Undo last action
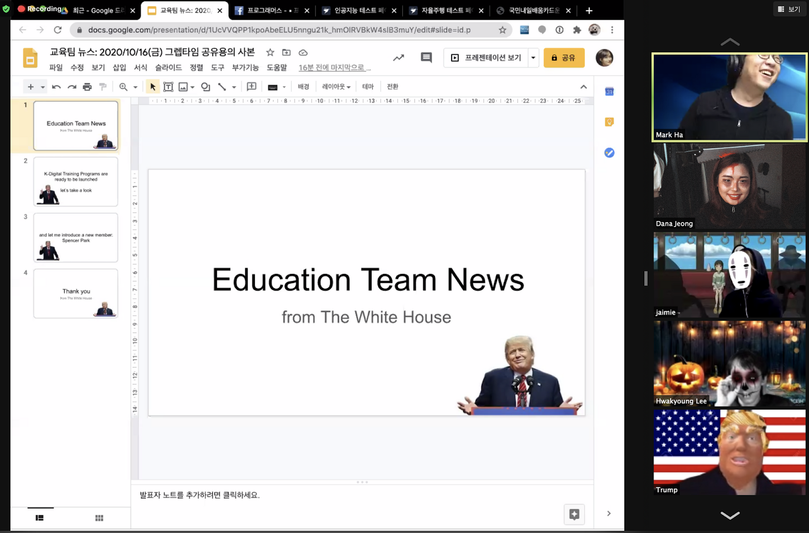Image resolution: width=809 pixels, height=533 pixels. pos(56,87)
